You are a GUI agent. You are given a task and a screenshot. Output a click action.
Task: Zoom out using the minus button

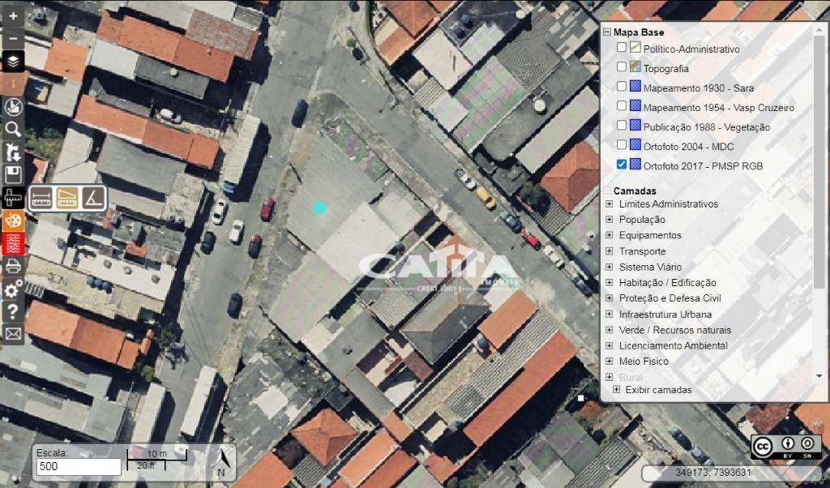point(13,39)
